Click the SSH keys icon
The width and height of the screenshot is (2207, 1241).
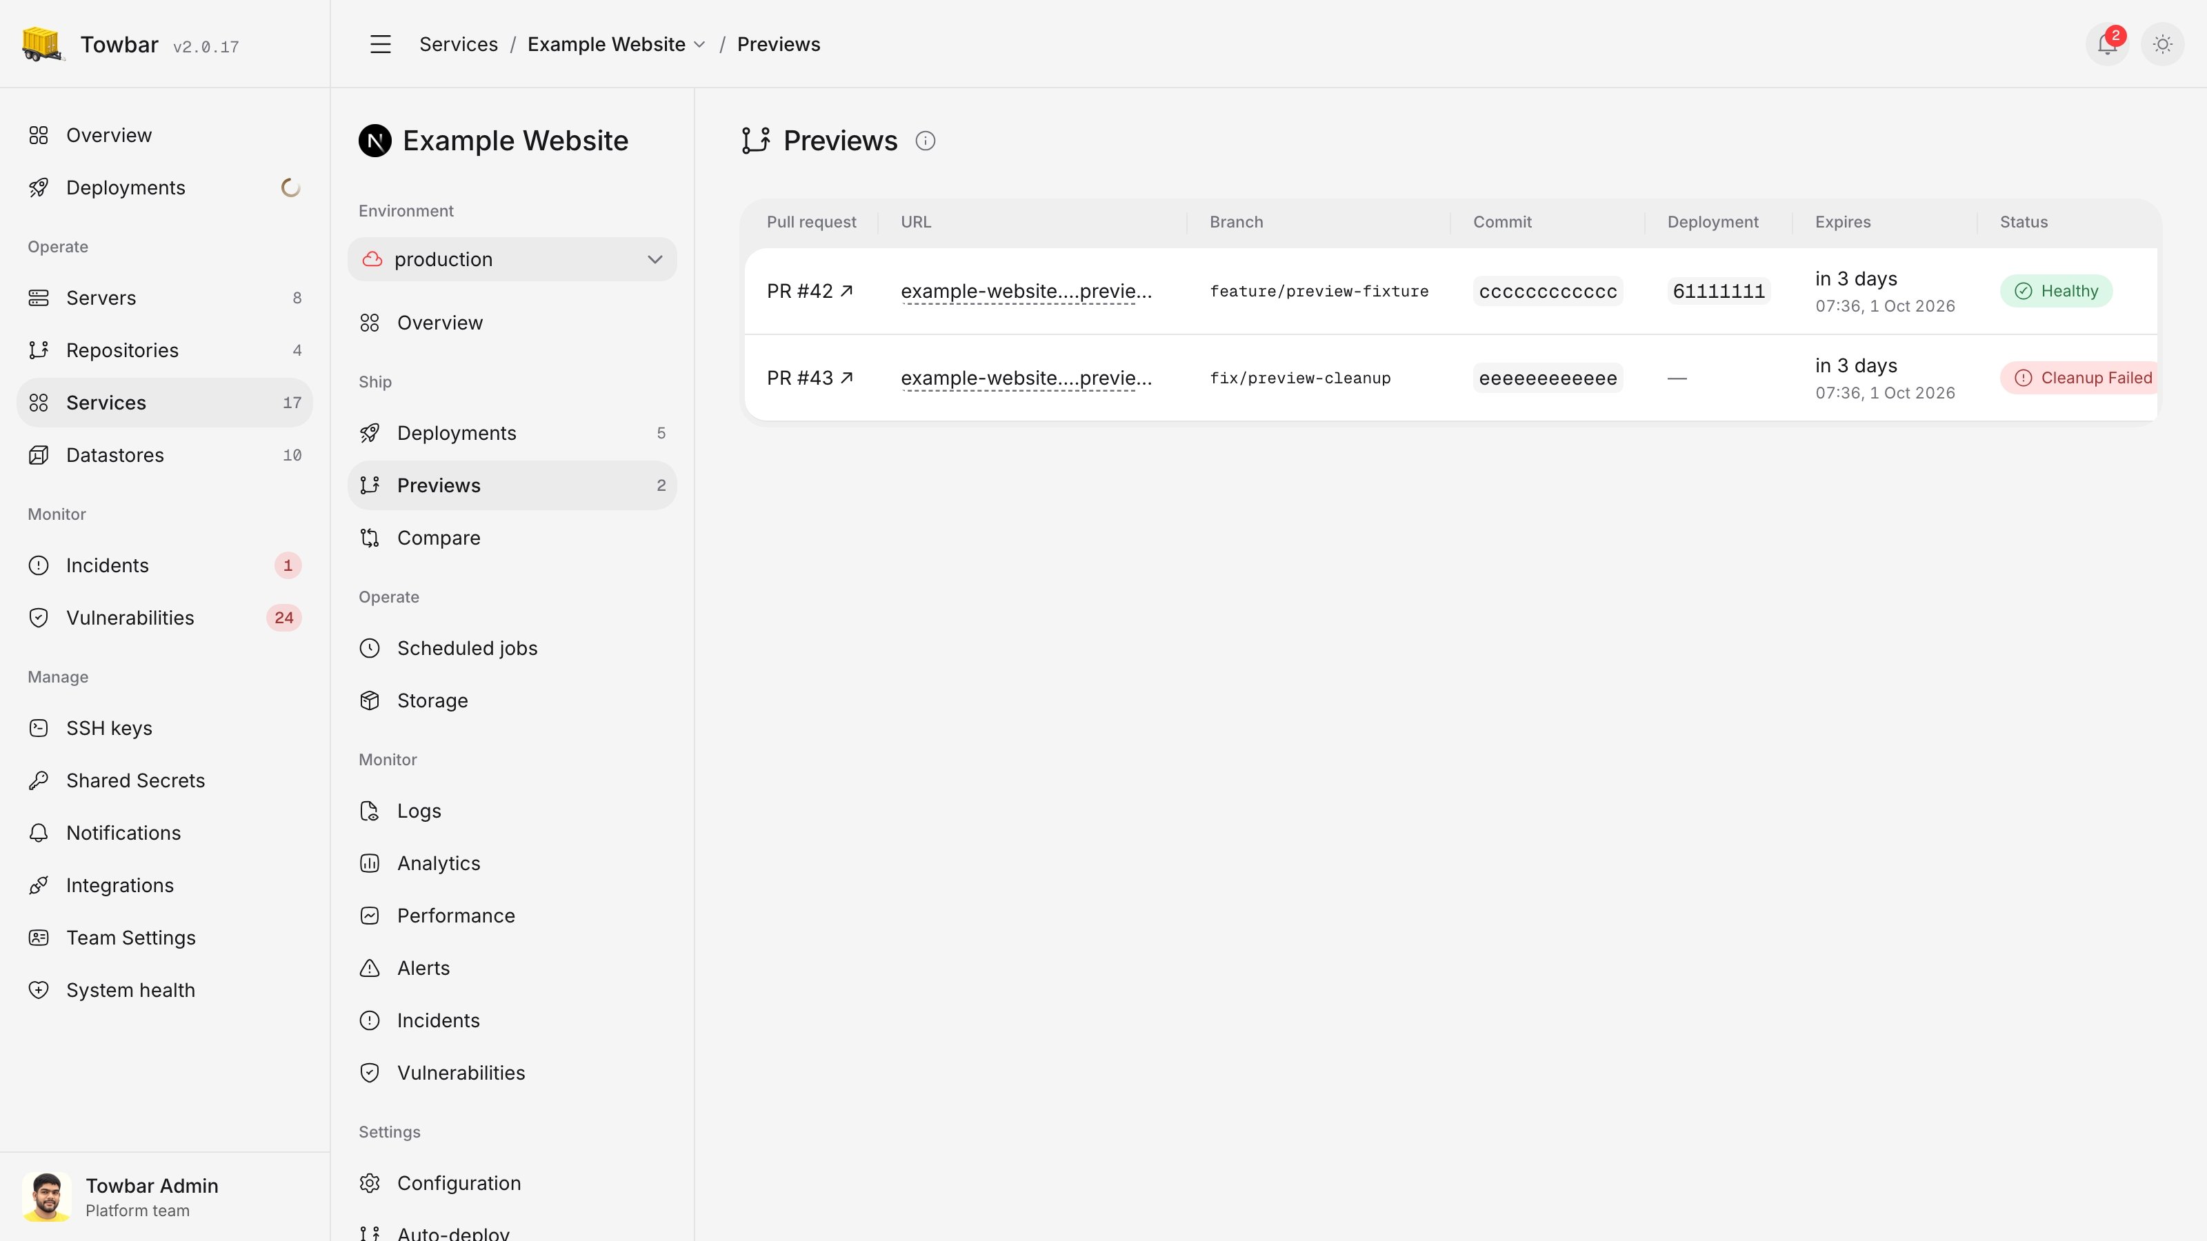click(39, 728)
